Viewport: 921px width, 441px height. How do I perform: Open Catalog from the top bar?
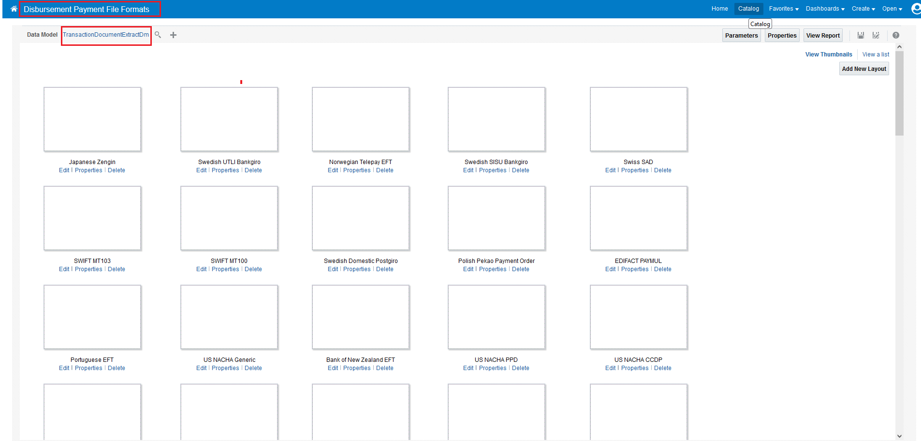(748, 9)
